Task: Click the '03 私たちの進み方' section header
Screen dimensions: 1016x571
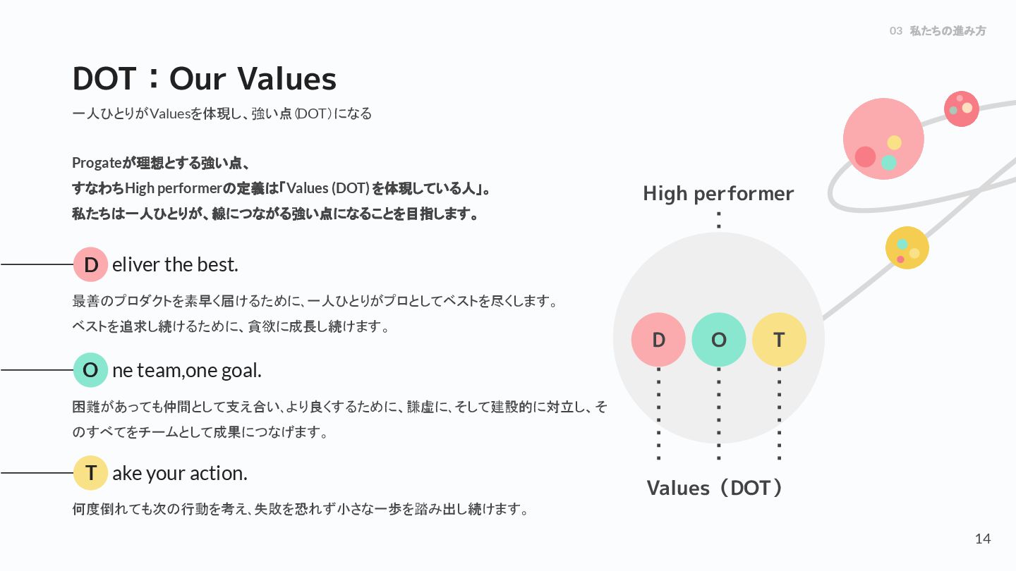Action: [x=938, y=31]
